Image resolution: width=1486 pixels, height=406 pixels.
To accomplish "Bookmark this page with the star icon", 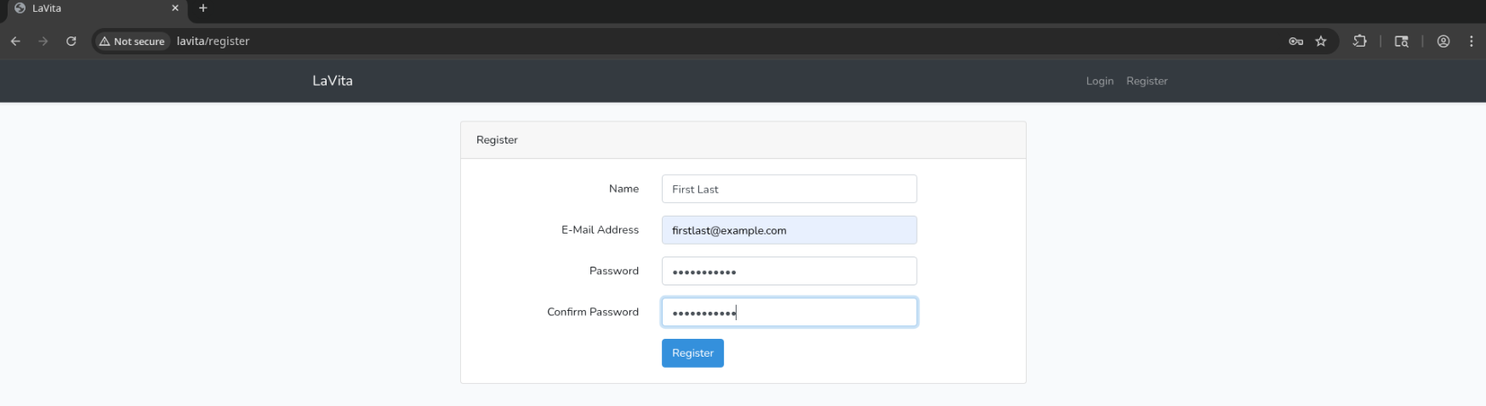I will (x=1321, y=41).
